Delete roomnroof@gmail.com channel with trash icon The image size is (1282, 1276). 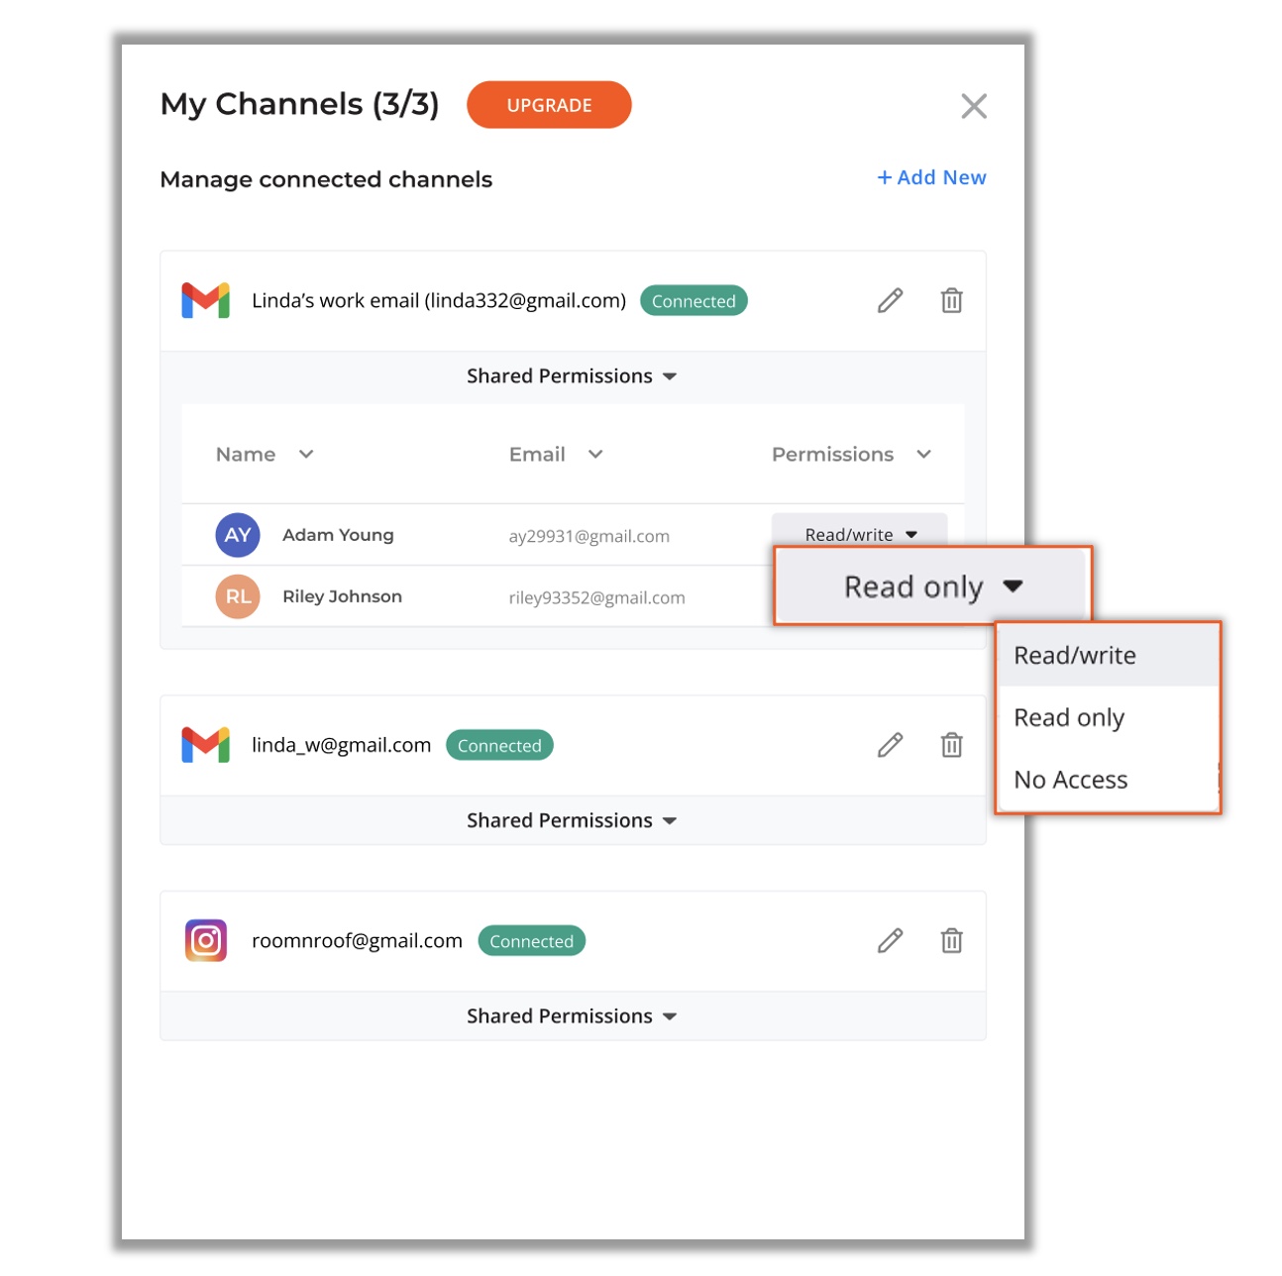[x=951, y=940]
